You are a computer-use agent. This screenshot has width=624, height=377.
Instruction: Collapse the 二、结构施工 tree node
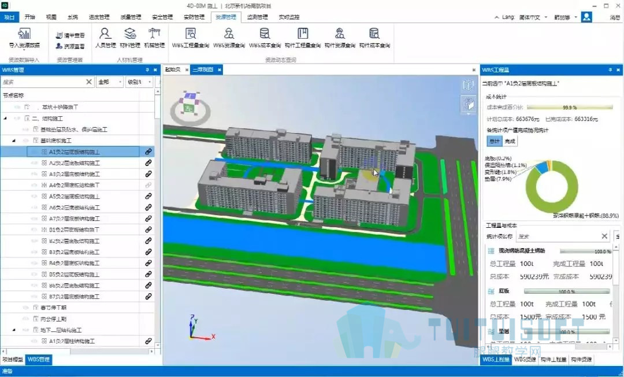[x=5, y=118]
